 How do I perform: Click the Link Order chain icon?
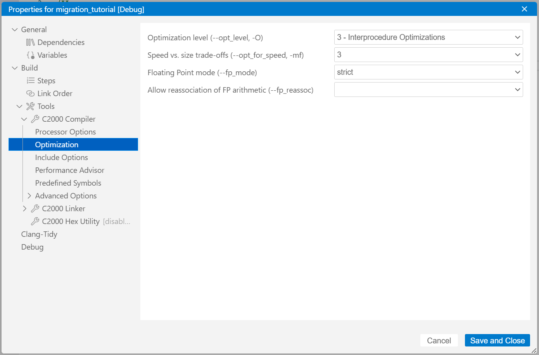[30, 93]
